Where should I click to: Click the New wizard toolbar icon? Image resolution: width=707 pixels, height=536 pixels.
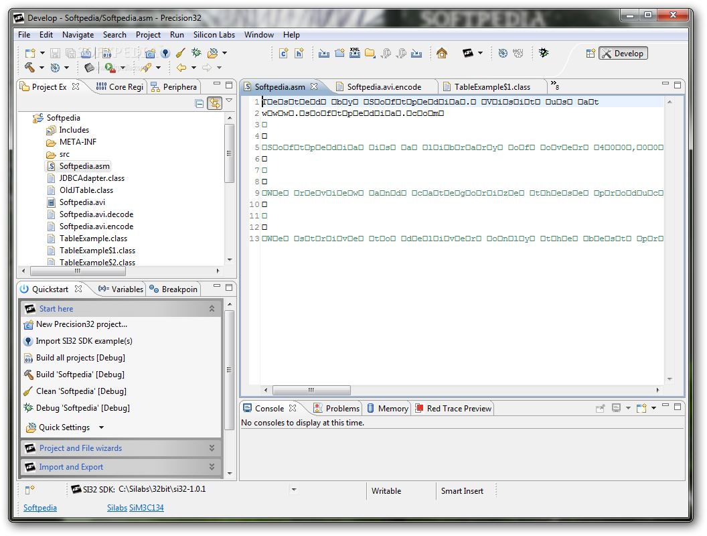pyautogui.click(x=30, y=53)
